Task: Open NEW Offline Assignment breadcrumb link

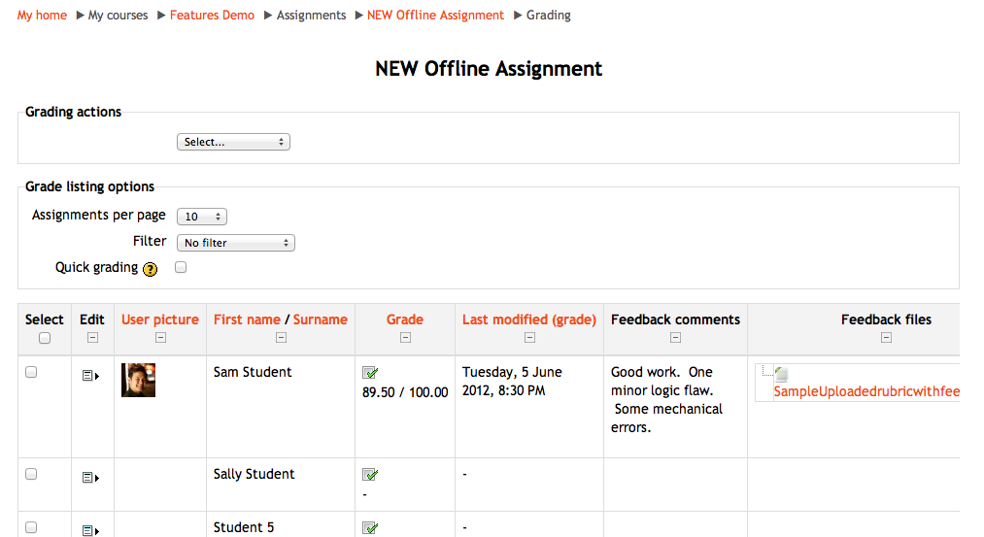Action: coord(435,16)
